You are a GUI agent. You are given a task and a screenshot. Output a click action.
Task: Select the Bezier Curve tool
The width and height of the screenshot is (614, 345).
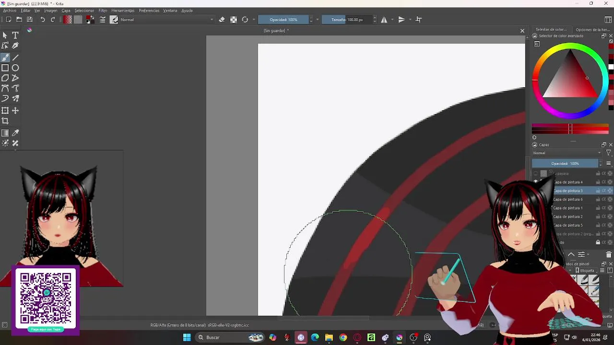(x=5, y=88)
